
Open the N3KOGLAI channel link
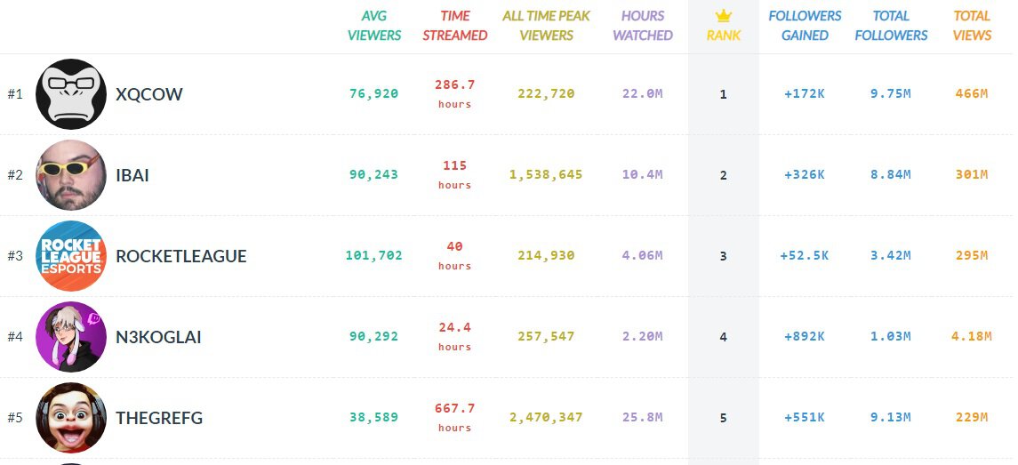point(158,337)
